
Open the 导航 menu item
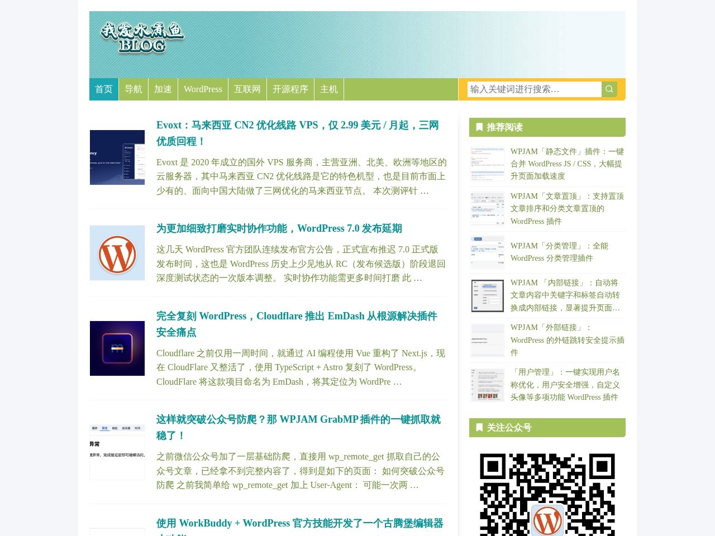[x=134, y=89]
